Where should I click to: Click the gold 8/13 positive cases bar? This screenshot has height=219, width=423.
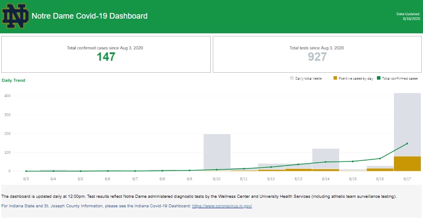[298, 170]
